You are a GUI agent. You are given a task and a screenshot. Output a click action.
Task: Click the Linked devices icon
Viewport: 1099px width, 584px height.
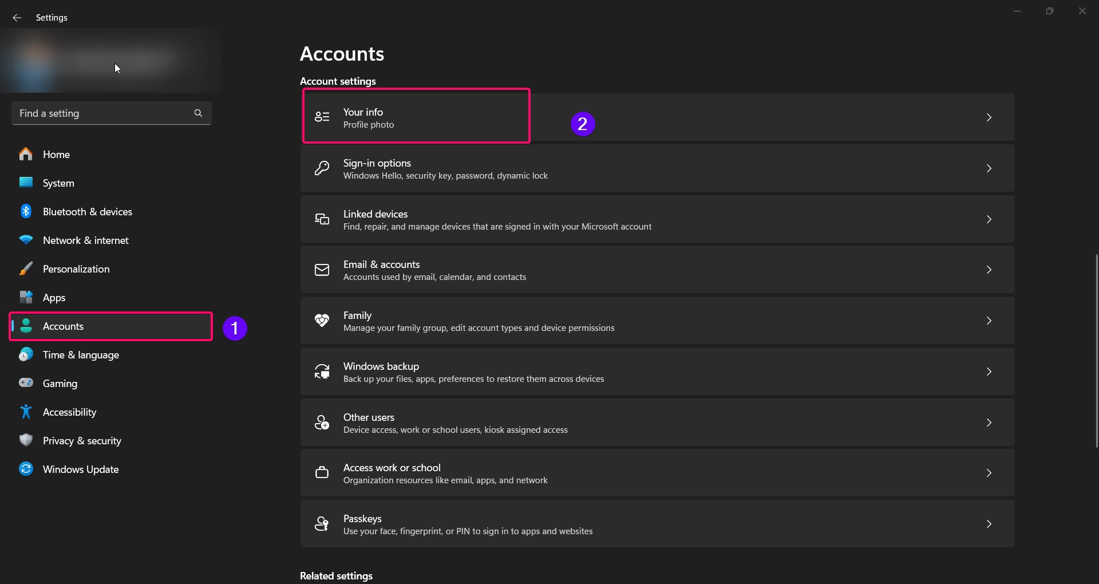click(322, 219)
